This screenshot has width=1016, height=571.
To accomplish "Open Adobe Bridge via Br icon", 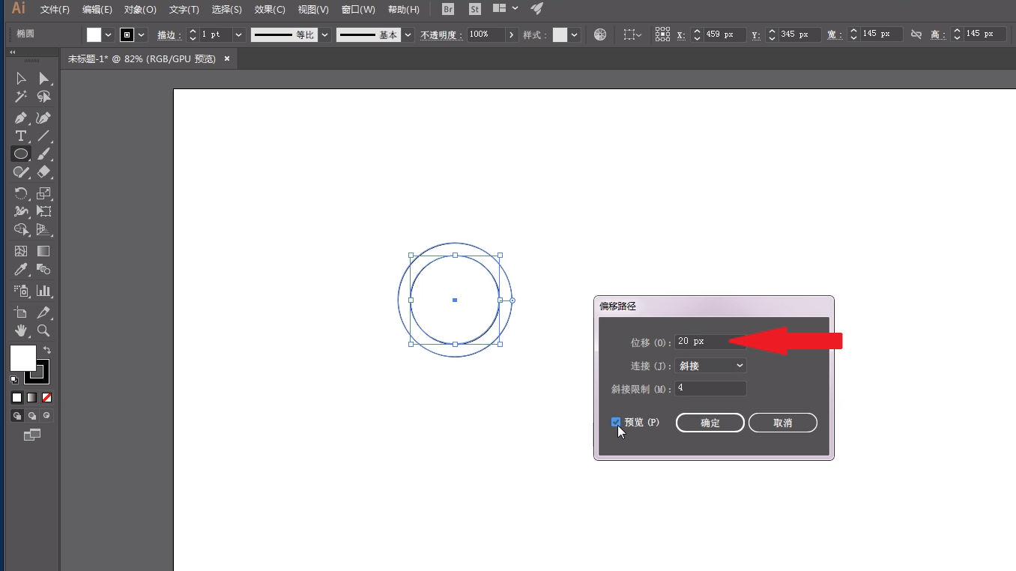I will click(x=448, y=9).
